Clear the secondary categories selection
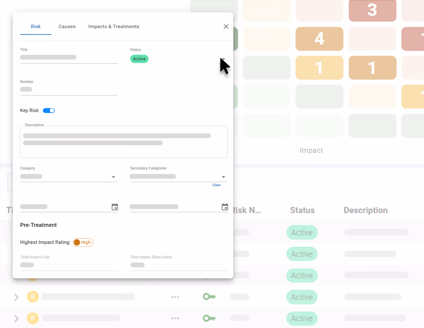 pyautogui.click(x=216, y=185)
